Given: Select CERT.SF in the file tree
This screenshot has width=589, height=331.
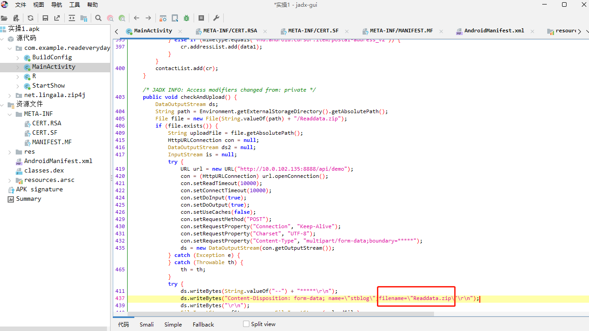Looking at the screenshot, I should [x=44, y=133].
